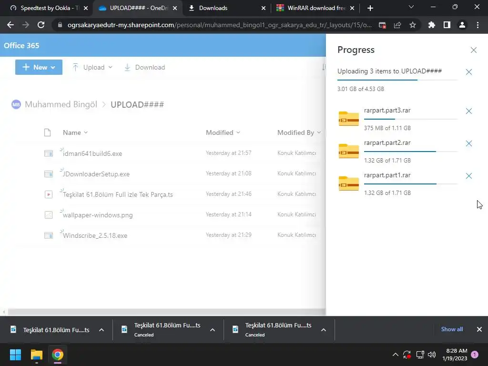
Task: Close the Speedtest by Ookla tab
Action: pyautogui.click(x=86, y=8)
